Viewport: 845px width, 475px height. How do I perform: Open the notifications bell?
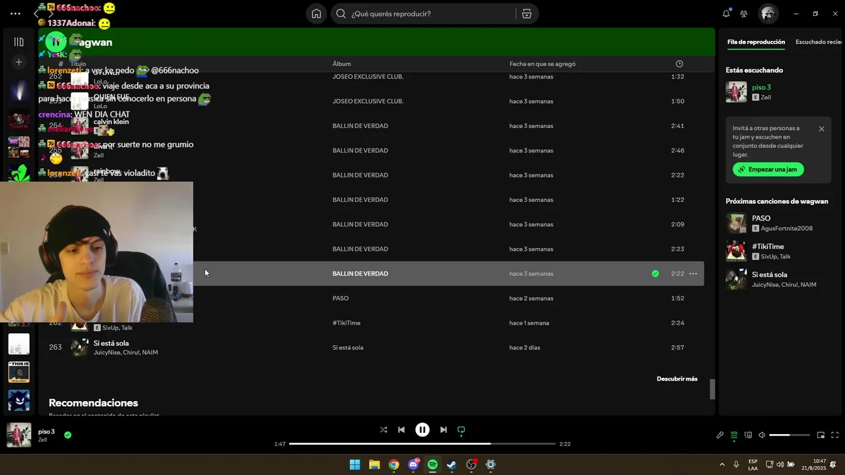[726, 14]
